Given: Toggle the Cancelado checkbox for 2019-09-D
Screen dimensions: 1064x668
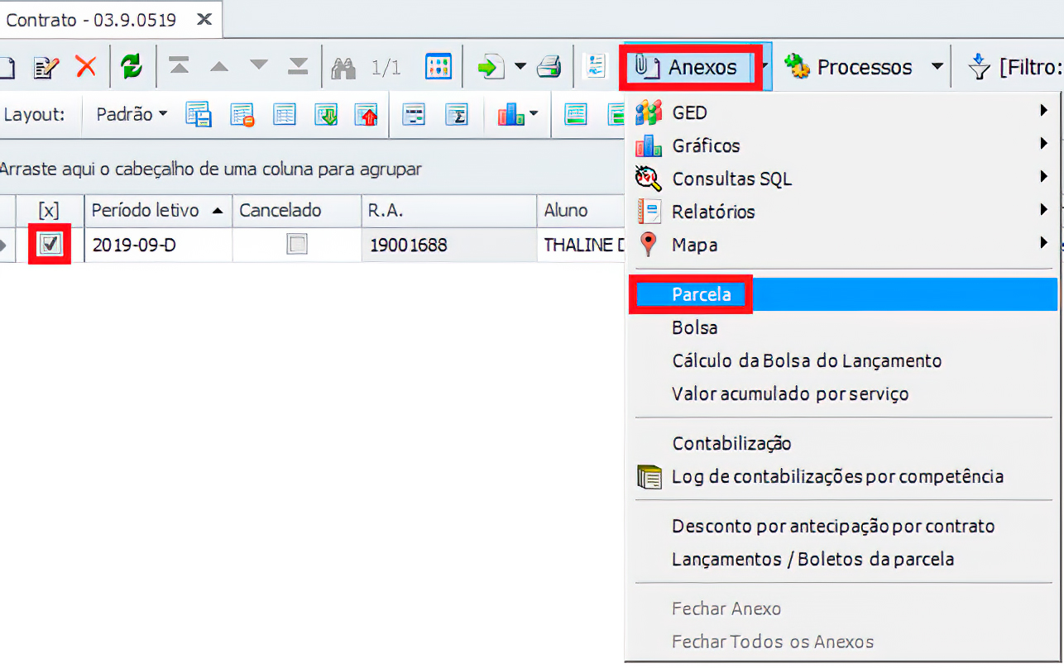Looking at the screenshot, I should 296,244.
